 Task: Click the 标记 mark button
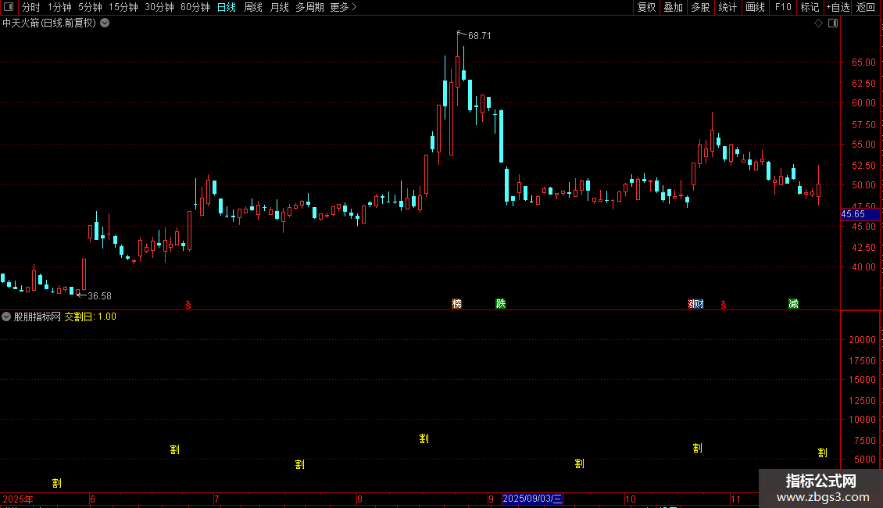click(x=810, y=7)
